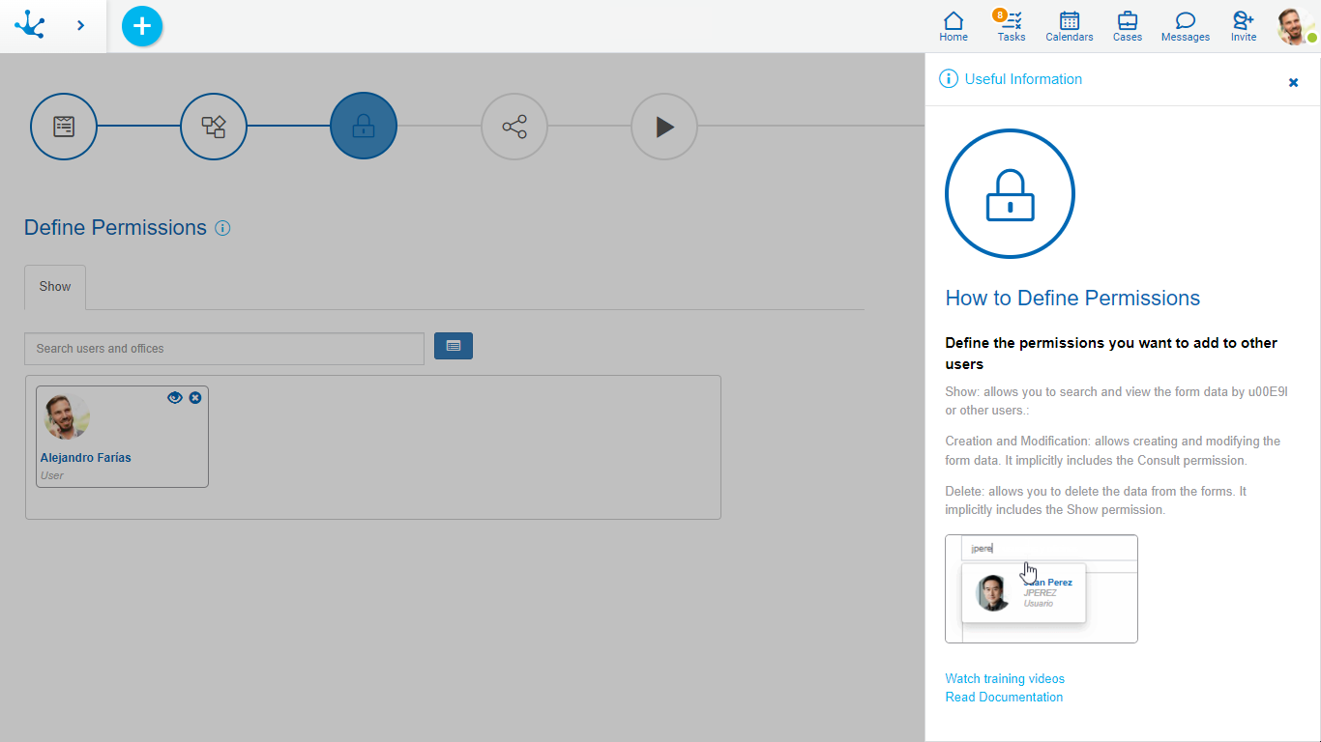Open the Watch training videos link
The image size is (1321, 742).
pos(1005,678)
